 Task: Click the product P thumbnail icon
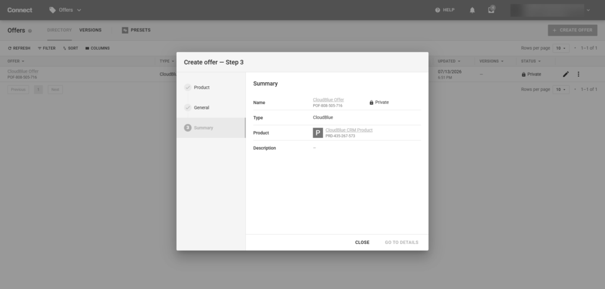[318, 133]
